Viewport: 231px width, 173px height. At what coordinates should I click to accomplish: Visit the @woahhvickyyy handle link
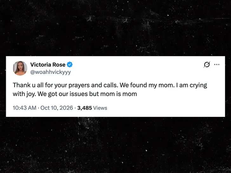pos(50,72)
